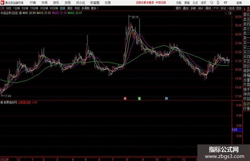Click 证券交易未登录 login link
The image size is (250, 161).
point(145,3)
